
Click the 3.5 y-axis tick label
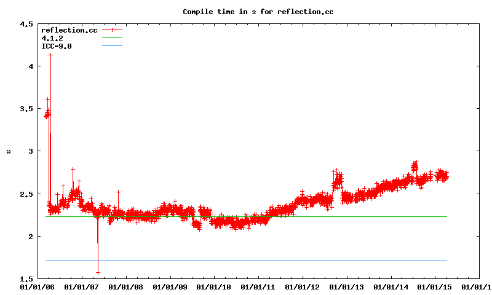tap(26, 109)
